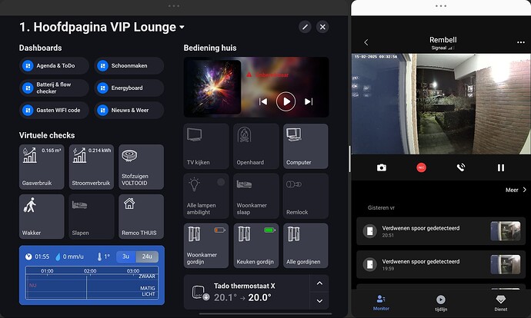Start a call via the phone icon
This screenshot has width=531, height=318.
(461, 167)
